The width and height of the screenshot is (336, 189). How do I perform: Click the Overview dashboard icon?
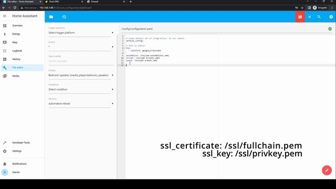click(x=5, y=26)
